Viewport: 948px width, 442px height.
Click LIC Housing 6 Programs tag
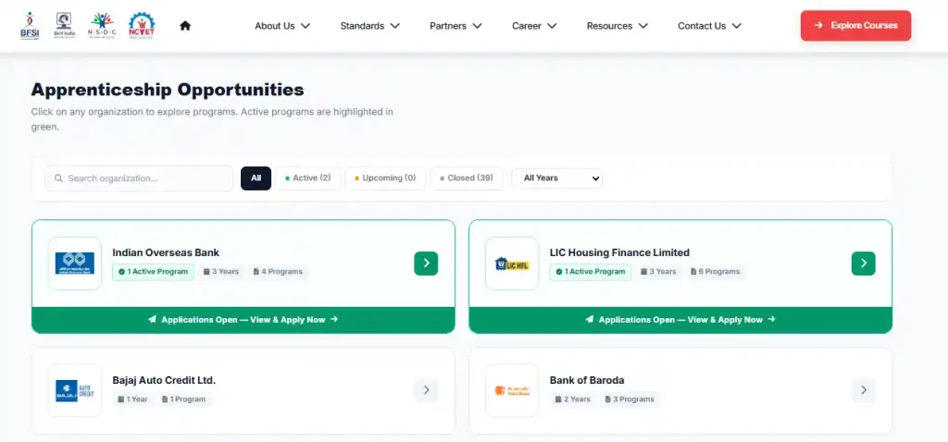coord(715,272)
